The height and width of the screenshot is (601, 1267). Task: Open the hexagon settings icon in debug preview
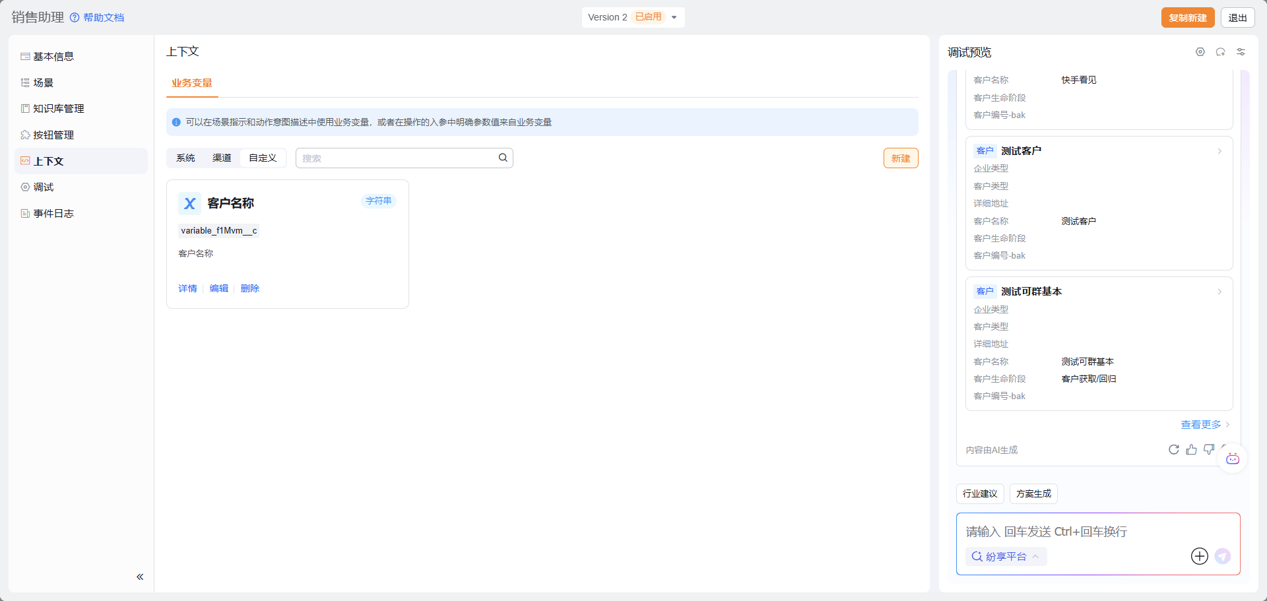click(x=1200, y=52)
